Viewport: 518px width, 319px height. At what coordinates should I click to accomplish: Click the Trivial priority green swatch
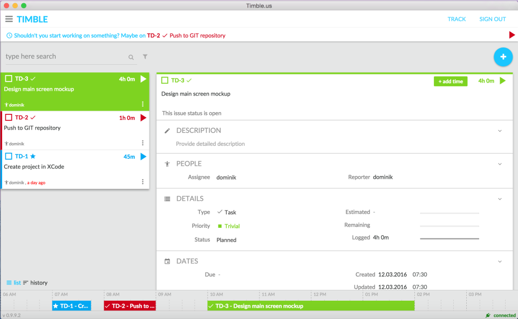coord(220,226)
